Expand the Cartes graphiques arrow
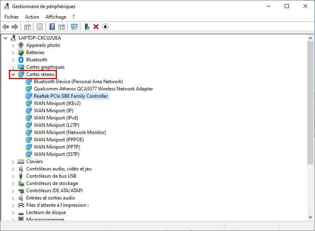The width and height of the screenshot is (315, 231). 13,67
